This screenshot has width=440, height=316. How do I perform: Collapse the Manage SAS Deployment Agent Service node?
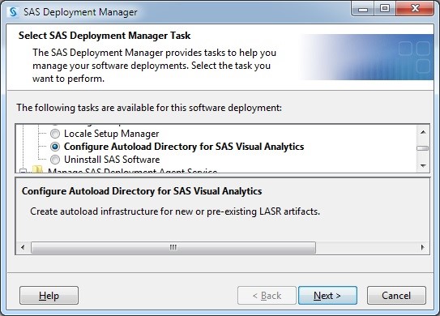(23, 171)
